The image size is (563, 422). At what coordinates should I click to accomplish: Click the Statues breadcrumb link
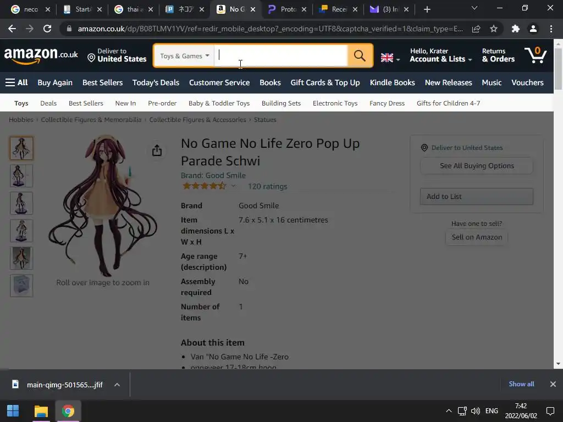click(x=265, y=120)
